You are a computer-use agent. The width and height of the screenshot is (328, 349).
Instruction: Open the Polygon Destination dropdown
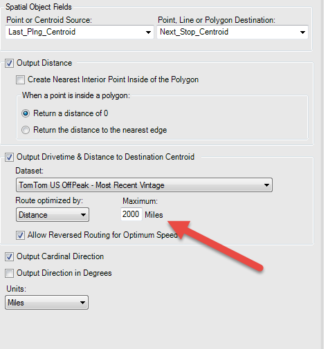click(233, 32)
